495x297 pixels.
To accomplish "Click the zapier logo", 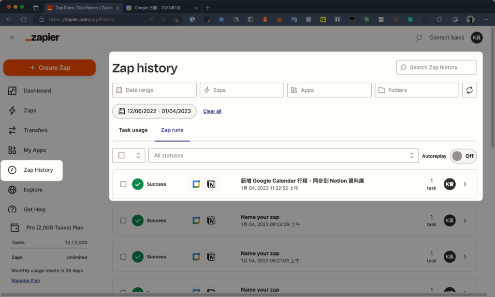I will 43,38.
